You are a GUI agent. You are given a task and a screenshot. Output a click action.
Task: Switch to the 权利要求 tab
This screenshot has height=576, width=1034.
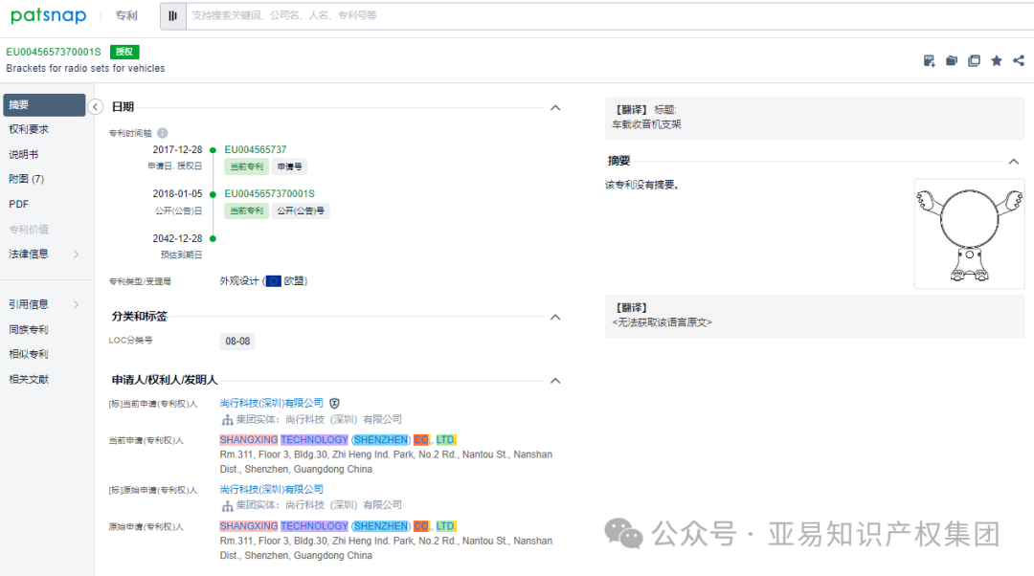tap(29, 128)
